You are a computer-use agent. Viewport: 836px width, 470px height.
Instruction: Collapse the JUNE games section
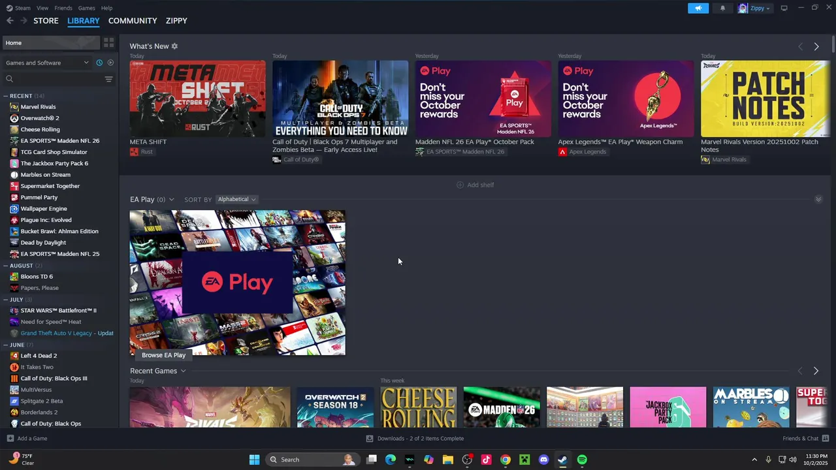point(5,345)
